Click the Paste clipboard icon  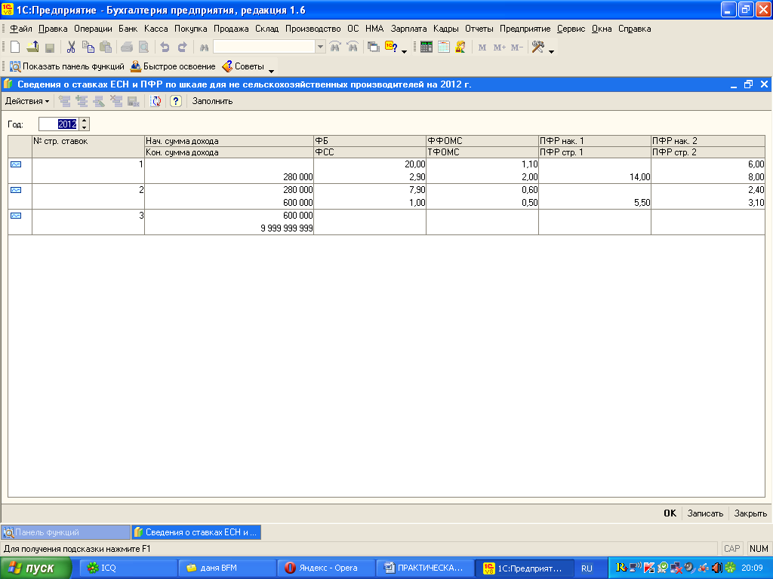pos(105,47)
